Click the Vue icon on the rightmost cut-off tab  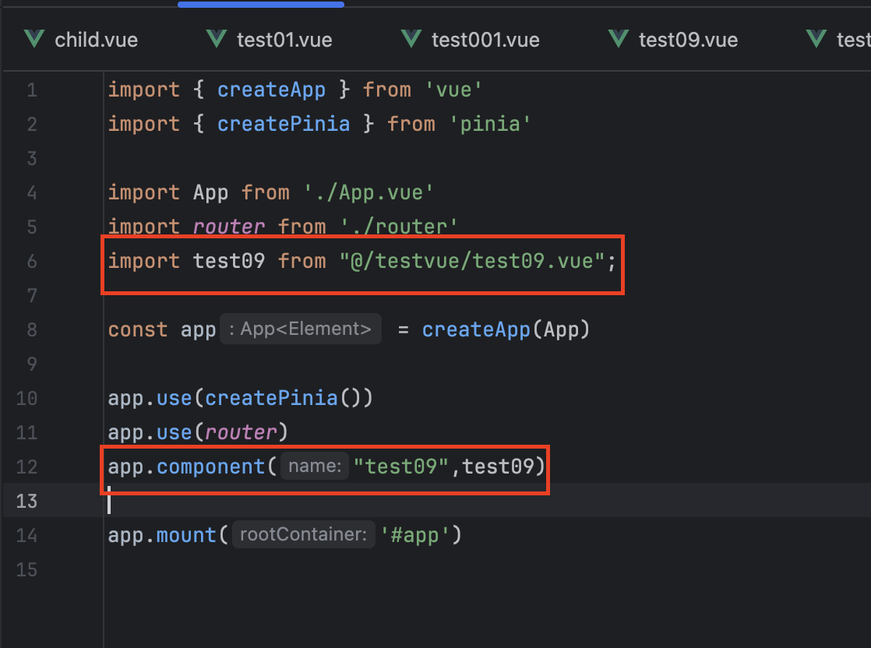816,39
